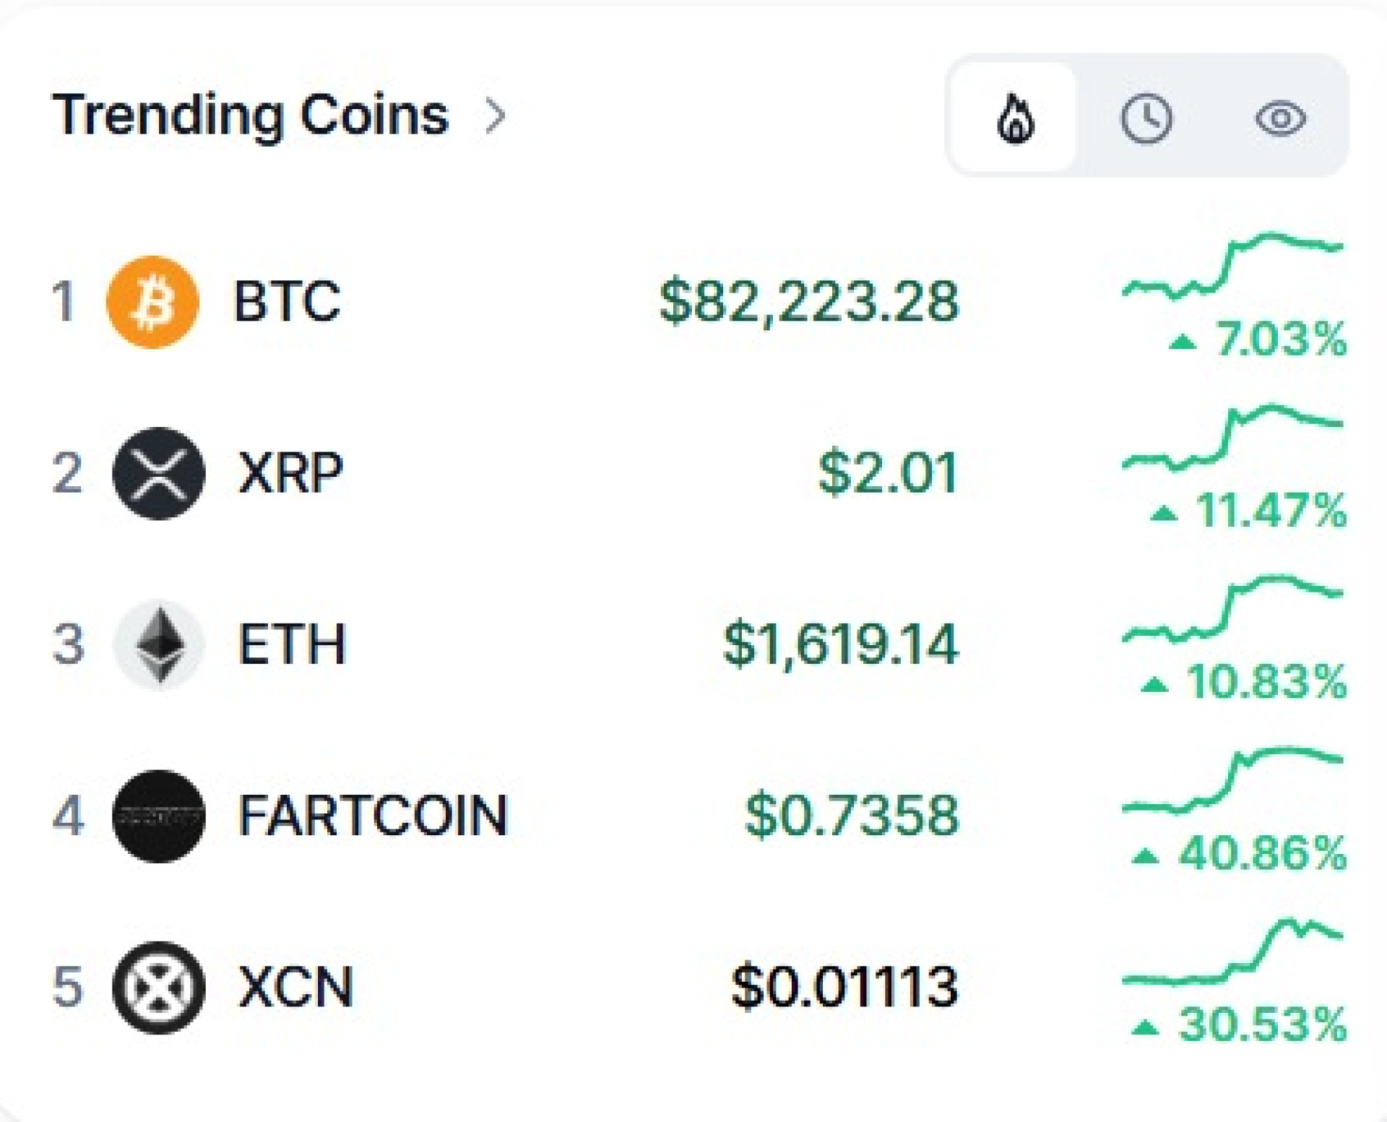Open the FARTCOIN ticker label
The image size is (1387, 1122).
pos(373,816)
